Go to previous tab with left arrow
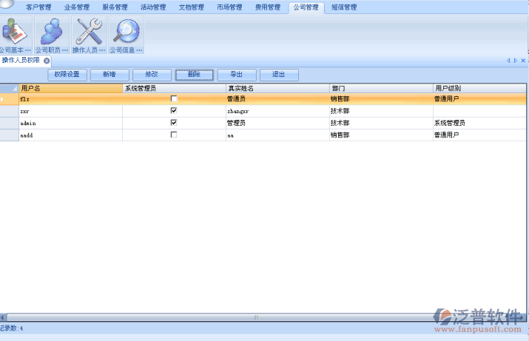Image resolution: width=529 pixels, height=341 pixels. 508,61
